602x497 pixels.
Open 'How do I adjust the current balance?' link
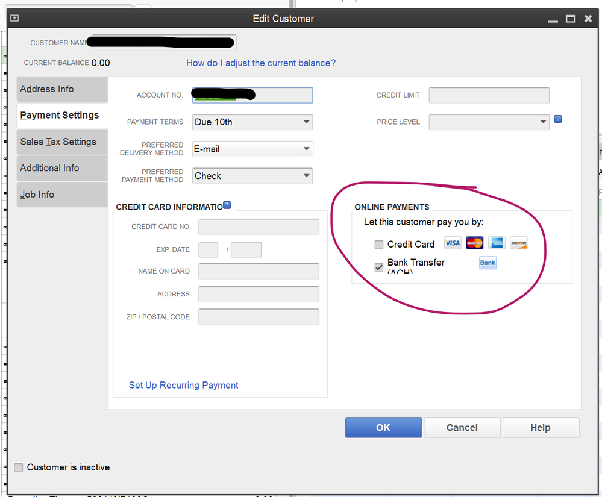pos(261,63)
